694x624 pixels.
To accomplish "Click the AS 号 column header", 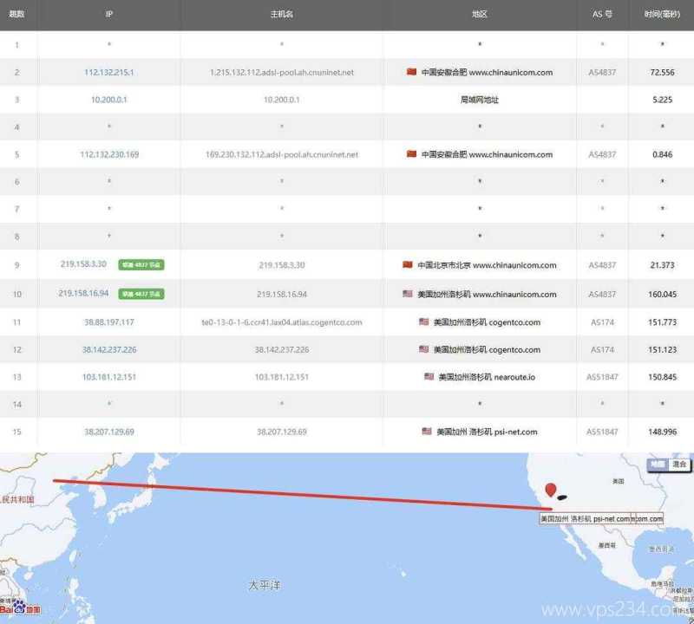I will pyautogui.click(x=603, y=15).
